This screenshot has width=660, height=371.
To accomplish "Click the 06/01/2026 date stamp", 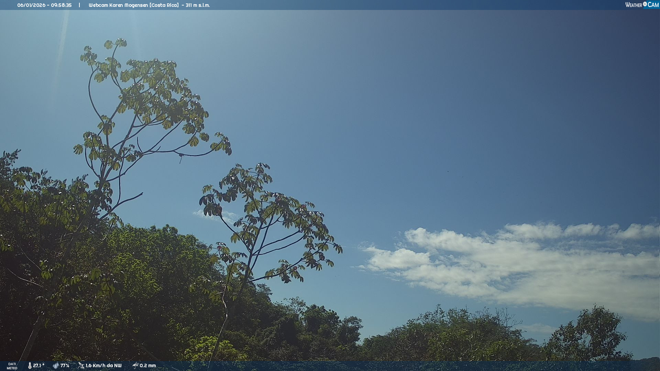I will click(x=31, y=5).
